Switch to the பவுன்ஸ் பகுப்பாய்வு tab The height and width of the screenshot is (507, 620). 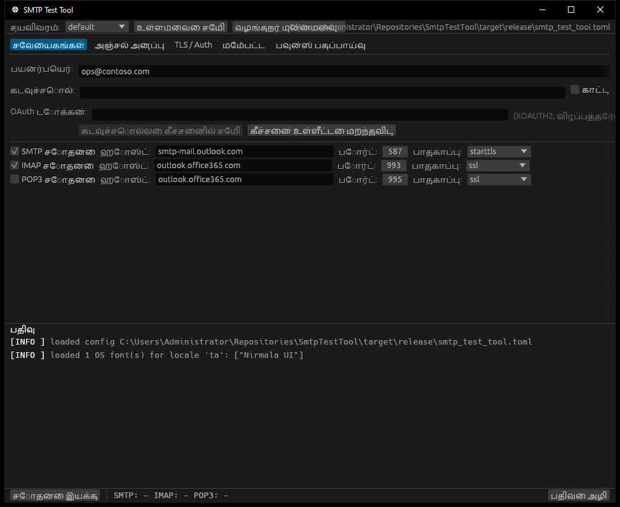pos(321,45)
